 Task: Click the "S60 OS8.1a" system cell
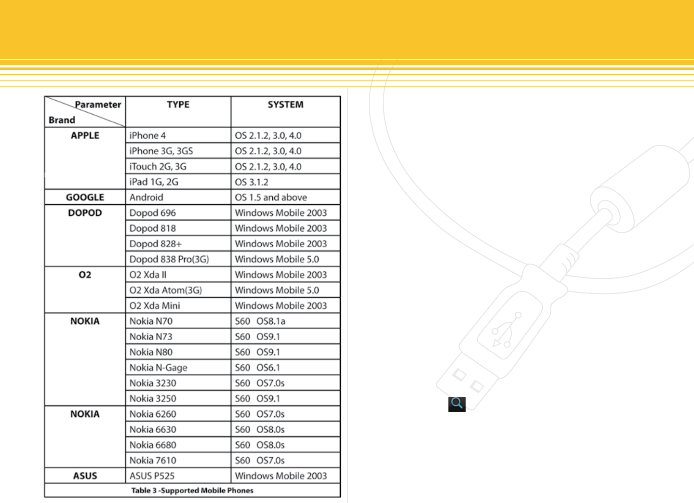point(286,321)
